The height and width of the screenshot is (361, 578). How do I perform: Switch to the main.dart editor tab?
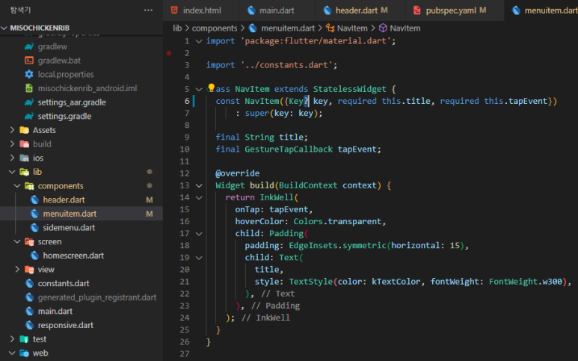click(x=277, y=10)
